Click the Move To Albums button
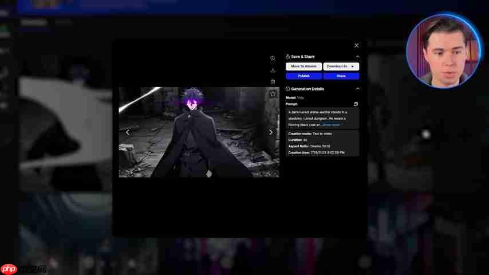This screenshot has height=275, width=489. (x=303, y=66)
